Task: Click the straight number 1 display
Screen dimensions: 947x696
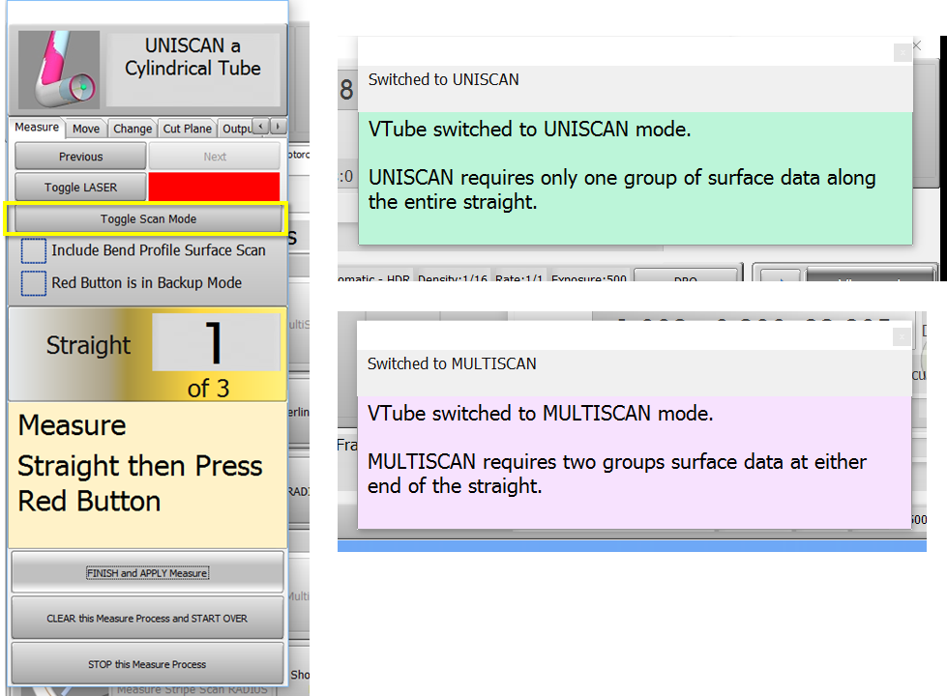Action: 215,342
